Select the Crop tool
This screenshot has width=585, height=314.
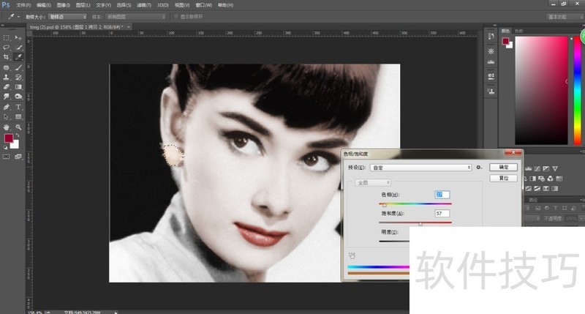(x=7, y=57)
